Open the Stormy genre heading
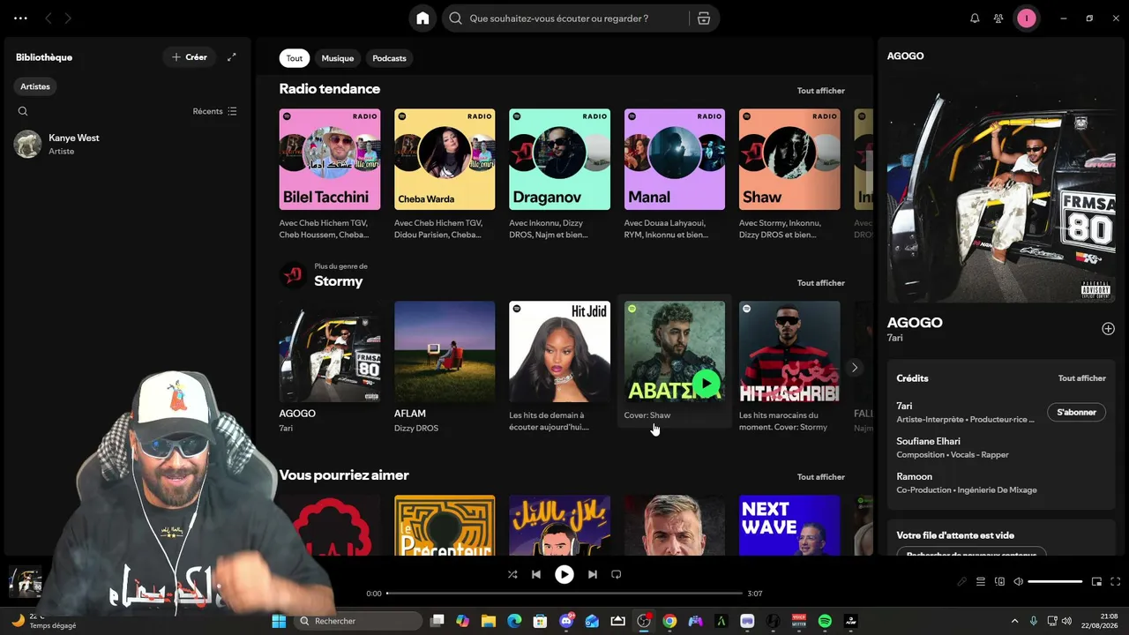 point(339,281)
